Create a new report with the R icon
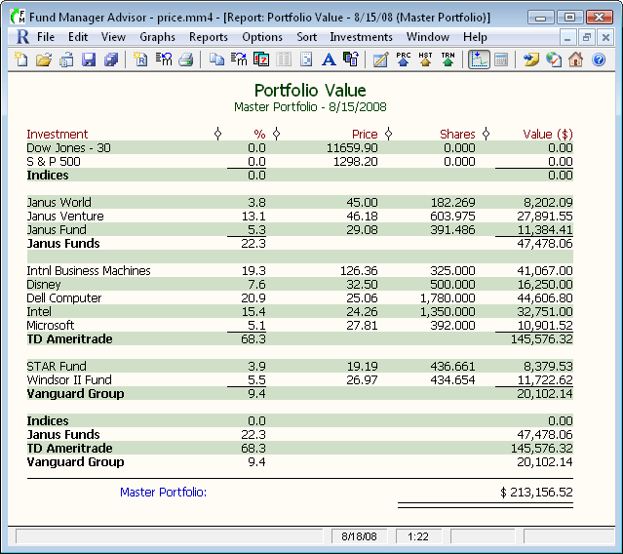The image size is (623, 554). point(140,59)
